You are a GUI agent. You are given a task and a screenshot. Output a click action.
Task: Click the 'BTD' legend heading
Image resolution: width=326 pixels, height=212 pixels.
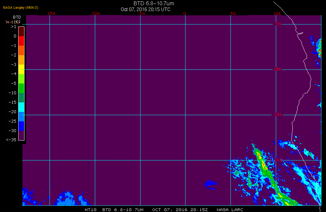[x=17, y=17]
